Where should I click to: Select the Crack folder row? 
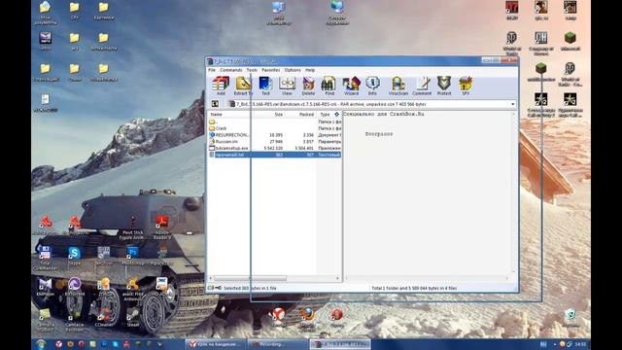274,128
